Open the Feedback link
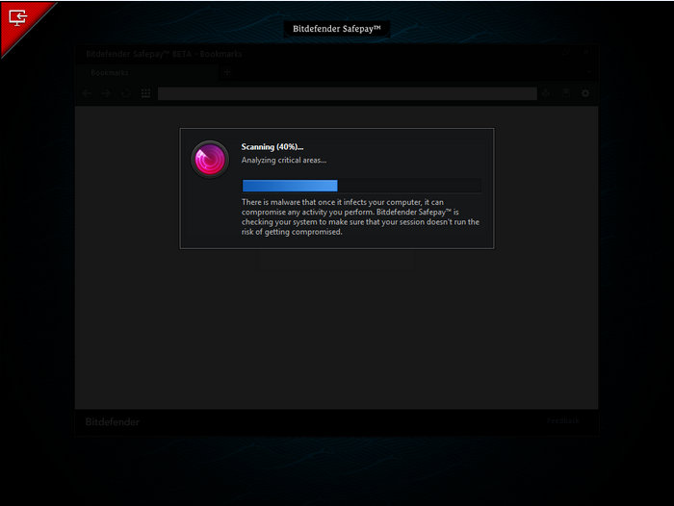Image resolution: width=674 pixels, height=506 pixels. tap(562, 420)
